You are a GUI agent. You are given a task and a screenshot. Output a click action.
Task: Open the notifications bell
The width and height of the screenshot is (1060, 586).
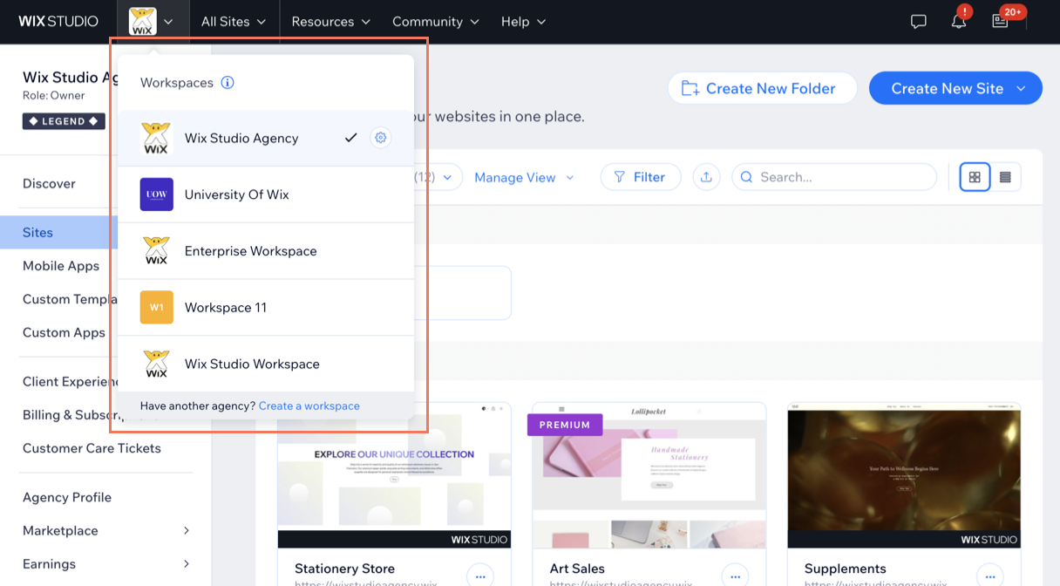click(x=958, y=22)
